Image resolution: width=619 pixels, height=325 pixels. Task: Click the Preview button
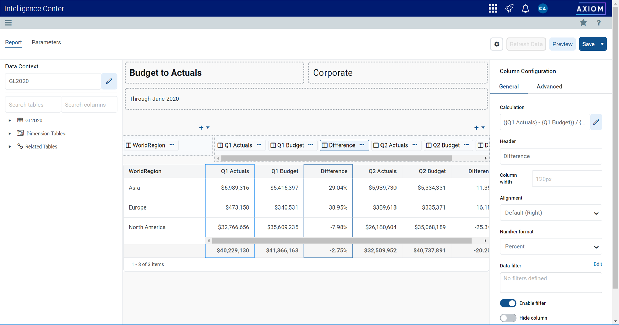pyautogui.click(x=562, y=44)
